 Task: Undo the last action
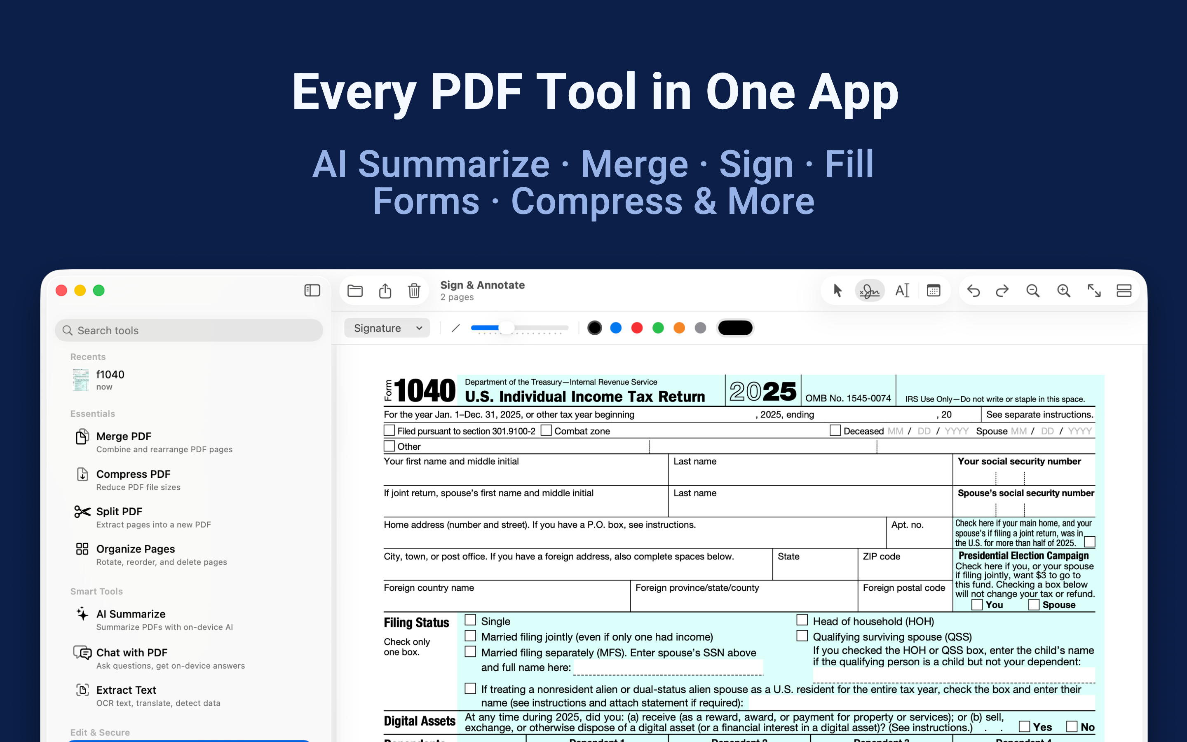[973, 291]
